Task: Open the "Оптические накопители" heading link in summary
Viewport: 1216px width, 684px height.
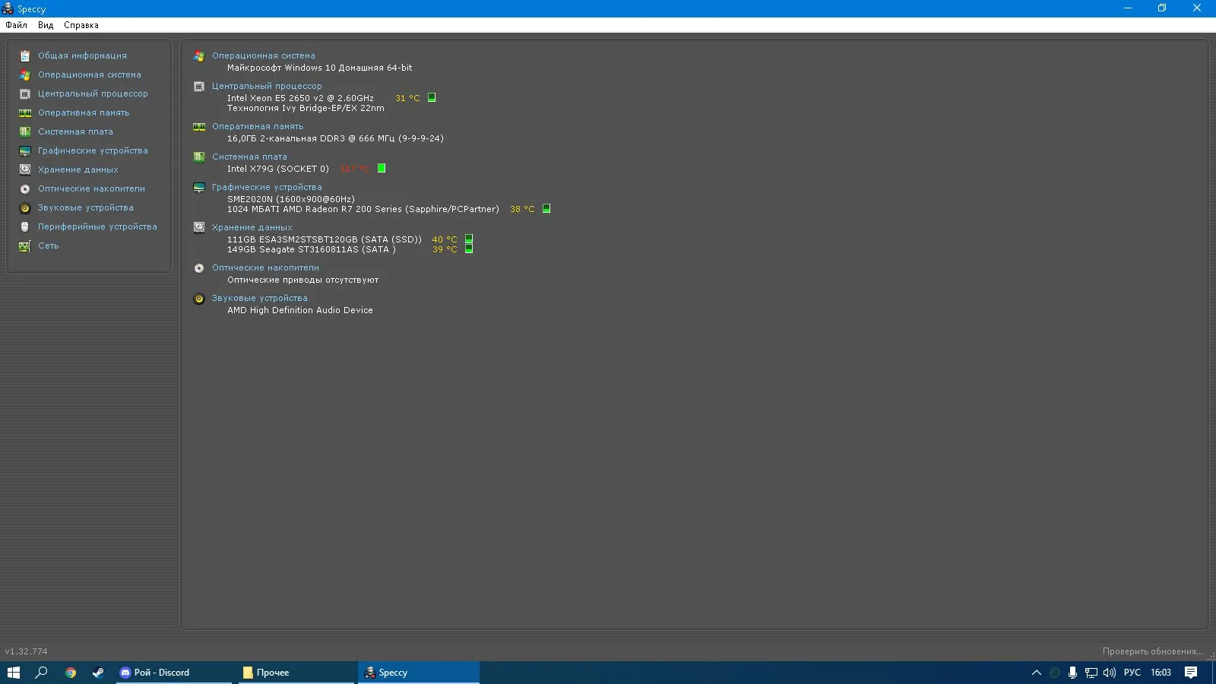Action: (x=265, y=268)
